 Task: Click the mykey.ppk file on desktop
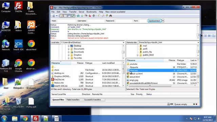[31, 103]
